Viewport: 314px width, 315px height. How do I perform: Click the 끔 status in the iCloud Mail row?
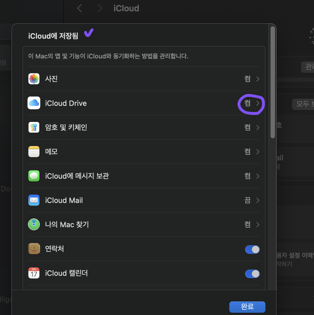(x=247, y=200)
